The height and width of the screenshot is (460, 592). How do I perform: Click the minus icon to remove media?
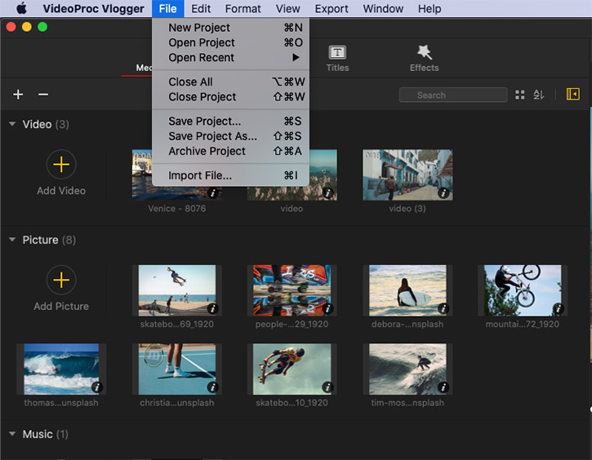pos(43,95)
